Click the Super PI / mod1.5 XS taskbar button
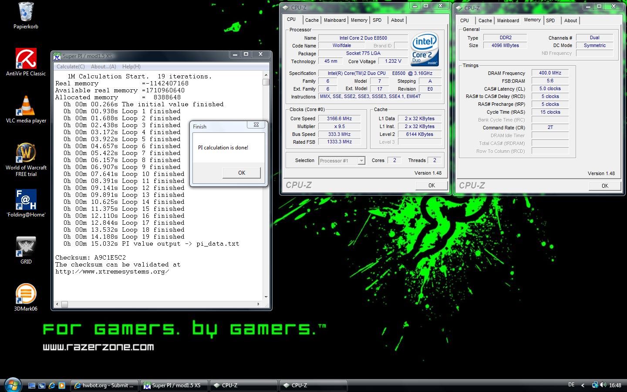The image size is (627, 392). [174, 385]
